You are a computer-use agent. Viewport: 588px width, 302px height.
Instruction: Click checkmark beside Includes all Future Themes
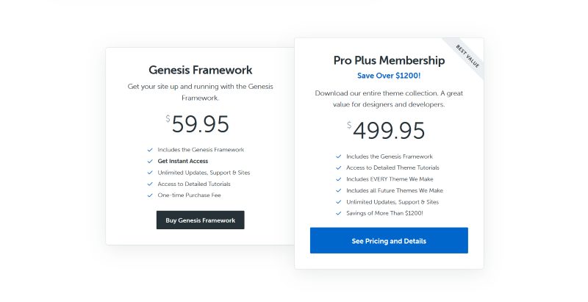click(339, 190)
